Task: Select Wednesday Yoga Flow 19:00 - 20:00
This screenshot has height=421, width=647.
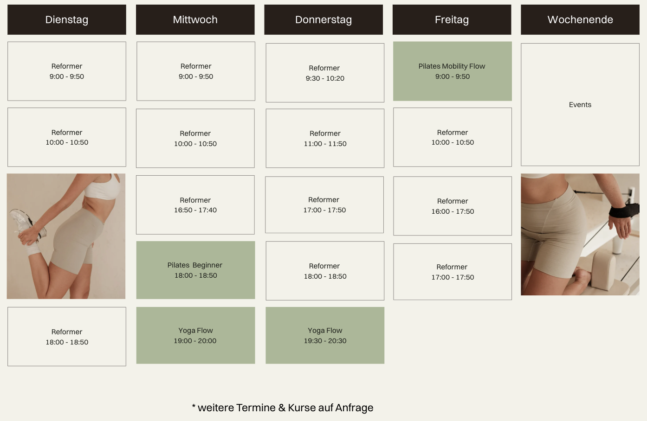Action: point(195,335)
